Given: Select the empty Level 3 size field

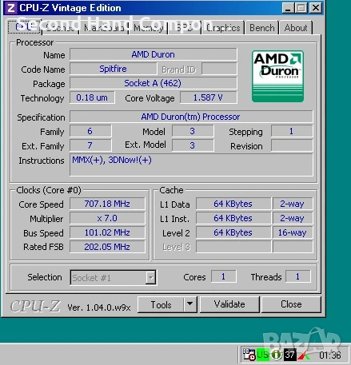Looking at the screenshot, I should (x=233, y=247).
